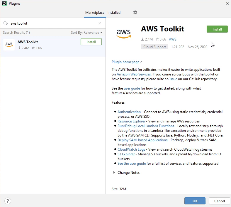Click the search magnifier icon
Screen dimensions: 231x207
click(6, 23)
